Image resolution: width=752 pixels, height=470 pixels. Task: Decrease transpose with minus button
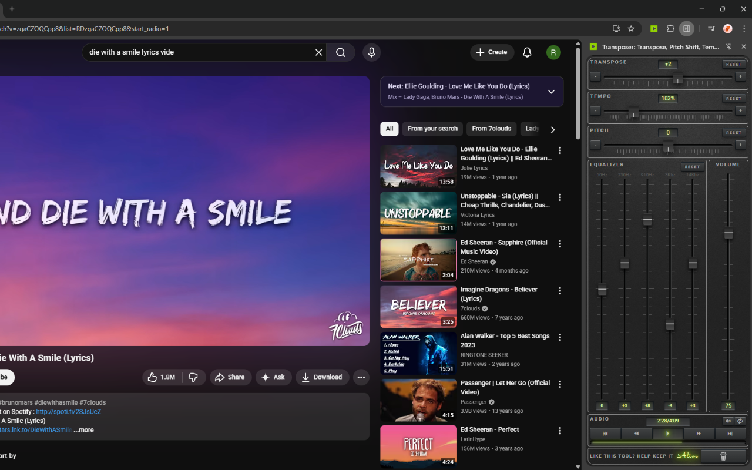tap(596, 76)
